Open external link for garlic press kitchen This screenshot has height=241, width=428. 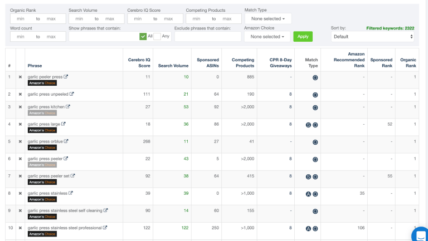click(68, 107)
